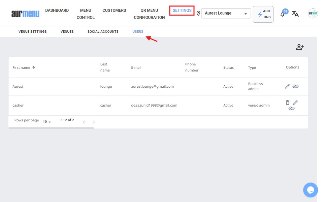Click the add new user icon

click(300, 47)
